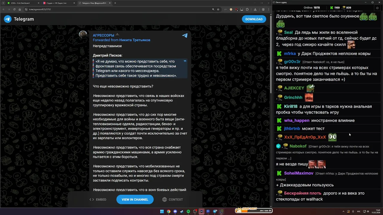Click username wha_happen in chat
Image resolution: width=383 pixels, height=215 pixels.
pyautogui.click(x=297, y=121)
